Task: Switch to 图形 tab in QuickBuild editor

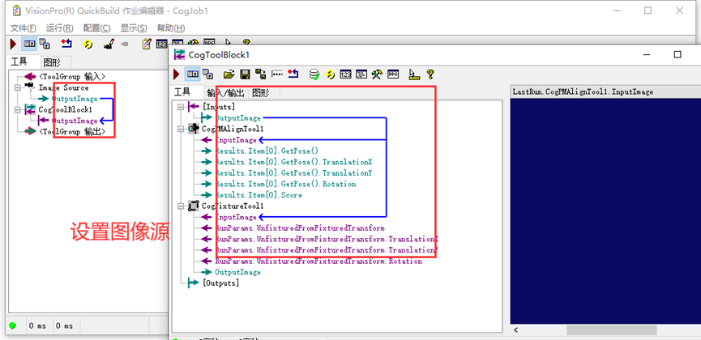Action: tap(52, 62)
